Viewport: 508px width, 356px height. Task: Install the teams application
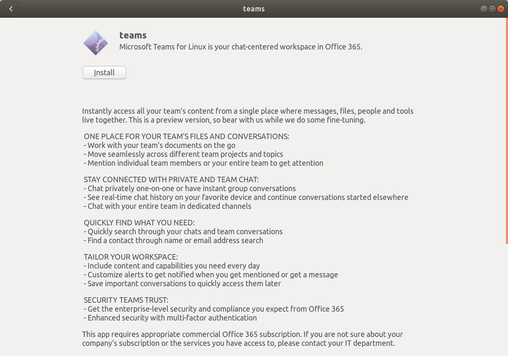(104, 72)
